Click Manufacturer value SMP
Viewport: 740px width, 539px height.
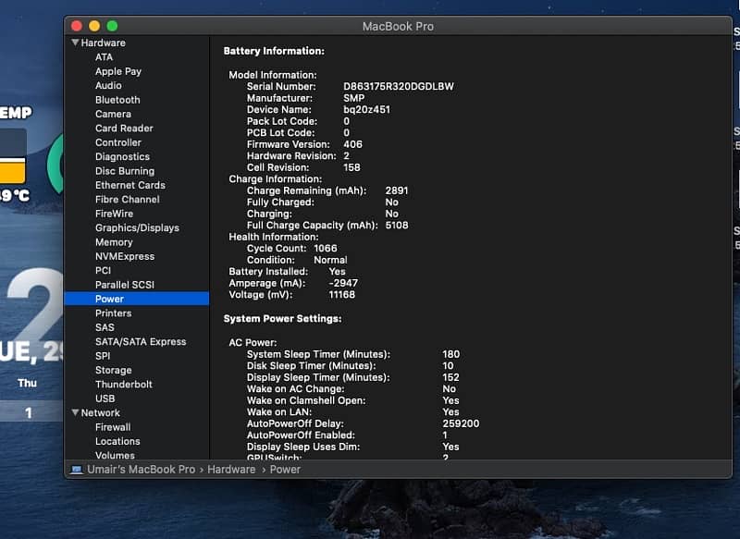pos(354,98)
